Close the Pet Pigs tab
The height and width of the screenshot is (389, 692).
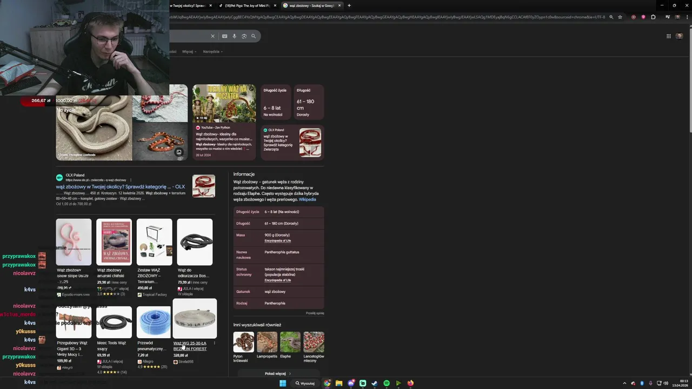tap(275, 5)
